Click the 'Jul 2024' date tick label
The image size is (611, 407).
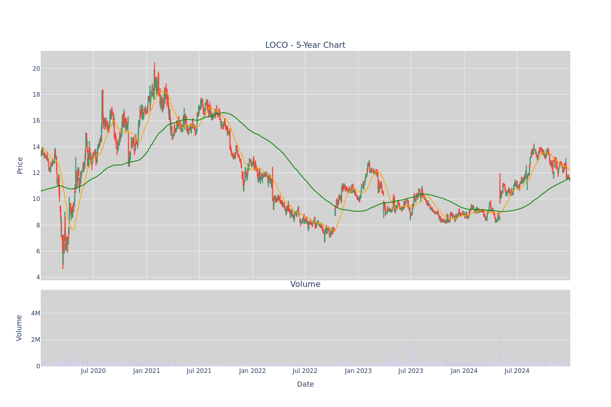[517, 371]
